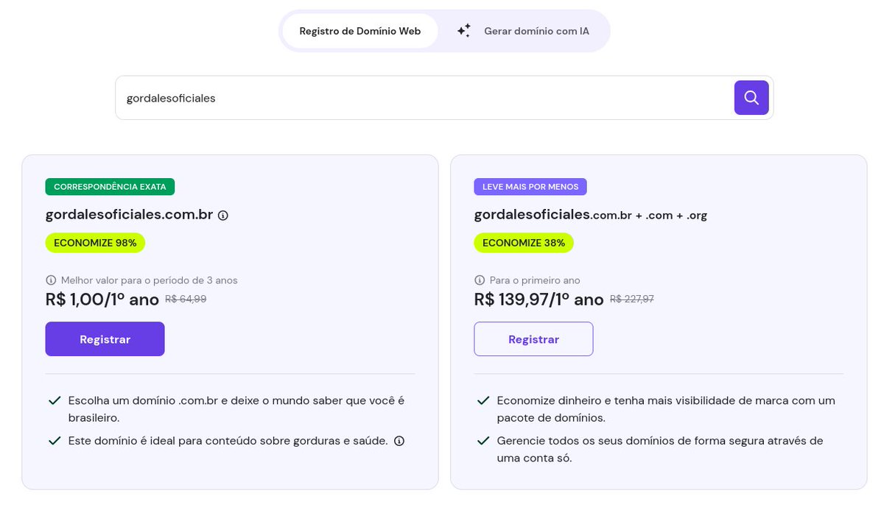Click the pacote de domínios benefit text
Screen dimensions: 884x507
tap(666, 409)
